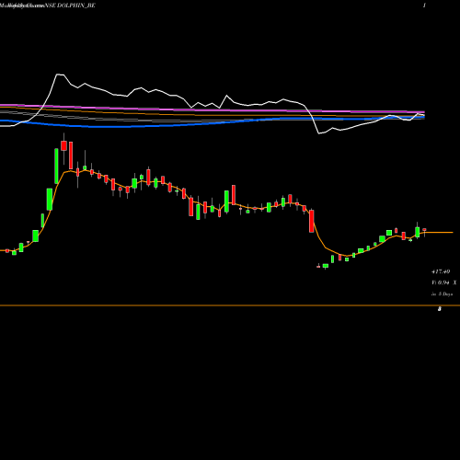This screenshot has height=460, width=460.
Task: Select the 417.40 price value
Action: (x=441, y=271)
